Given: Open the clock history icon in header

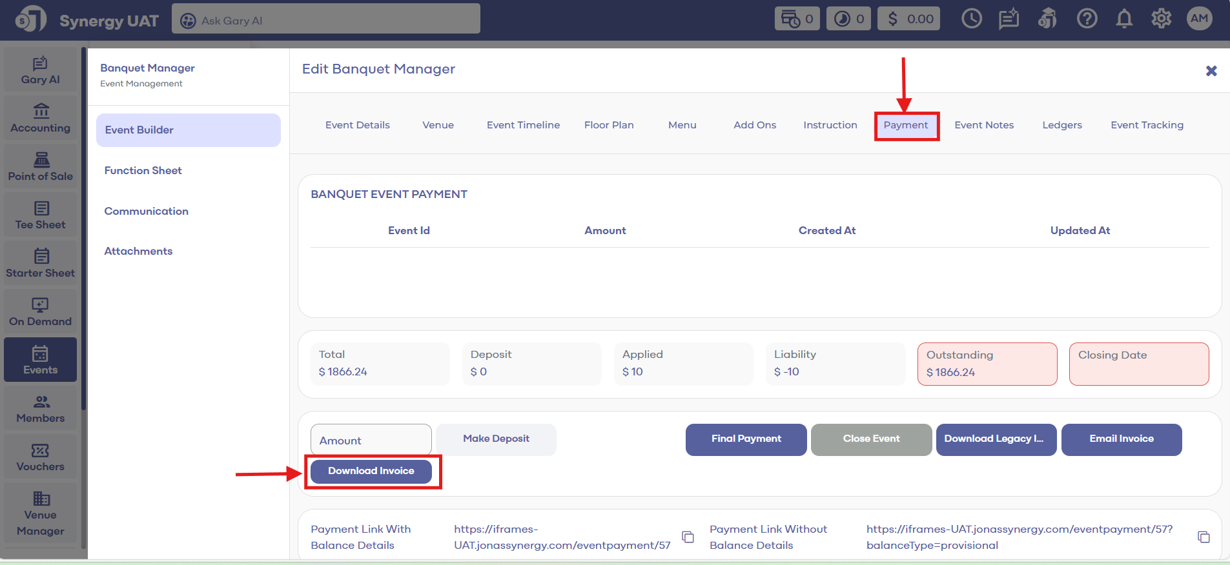Looking at the screenshot, I should (971, 19).
